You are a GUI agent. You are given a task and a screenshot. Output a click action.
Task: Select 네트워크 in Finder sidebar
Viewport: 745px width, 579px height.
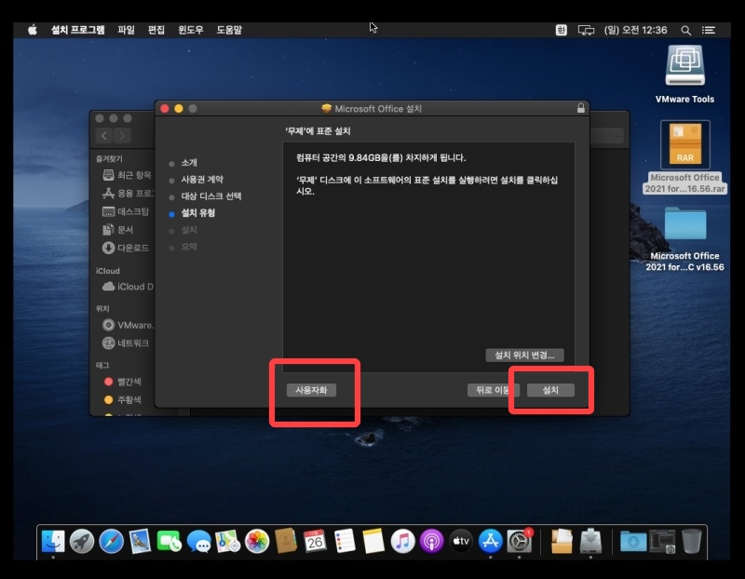point(126,343)
